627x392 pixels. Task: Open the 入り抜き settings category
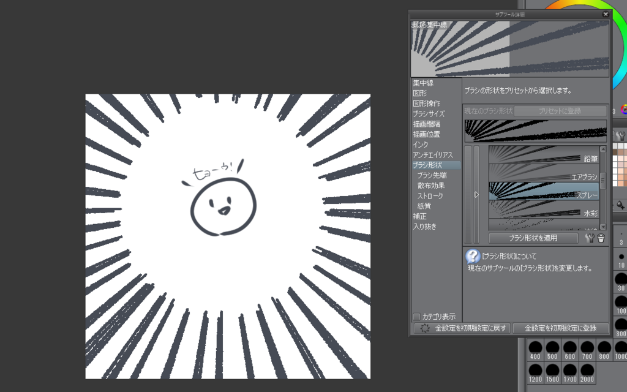pyautogui.click(x=424, y=227)
